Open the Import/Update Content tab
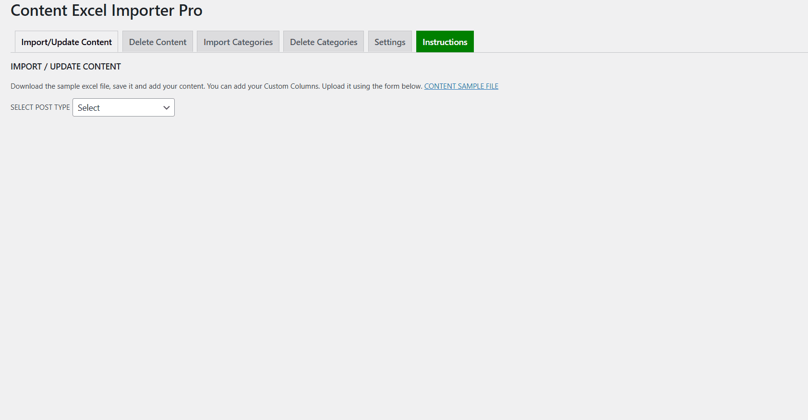Screen dimensions: 808x420 click(66, 42)
